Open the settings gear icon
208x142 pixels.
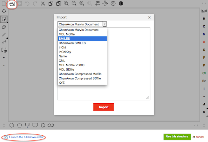click(113, 3)
